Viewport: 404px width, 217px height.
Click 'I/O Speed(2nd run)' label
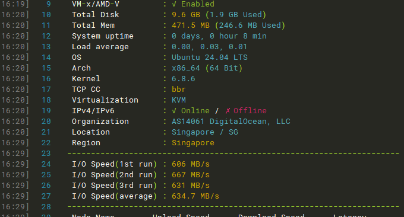(114, 175)
